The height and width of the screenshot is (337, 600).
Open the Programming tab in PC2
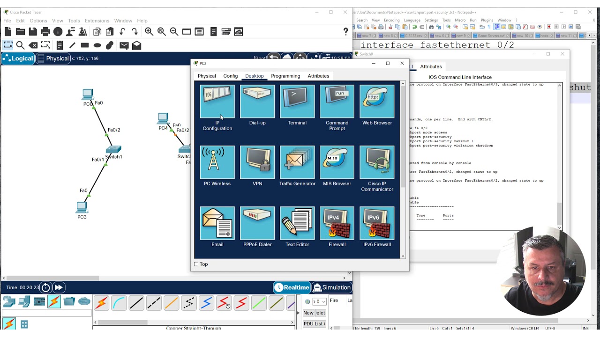[x=285, y=76]
